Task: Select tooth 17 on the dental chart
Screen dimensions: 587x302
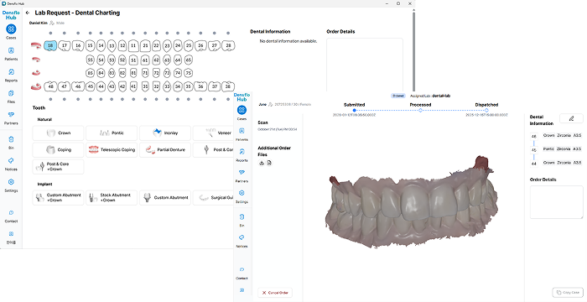Action: [65, 45]
